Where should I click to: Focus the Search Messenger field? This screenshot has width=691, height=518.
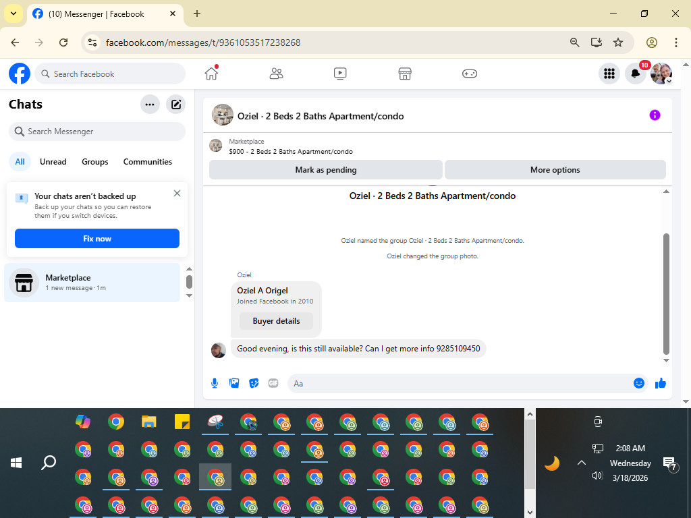tap(97, 132)
